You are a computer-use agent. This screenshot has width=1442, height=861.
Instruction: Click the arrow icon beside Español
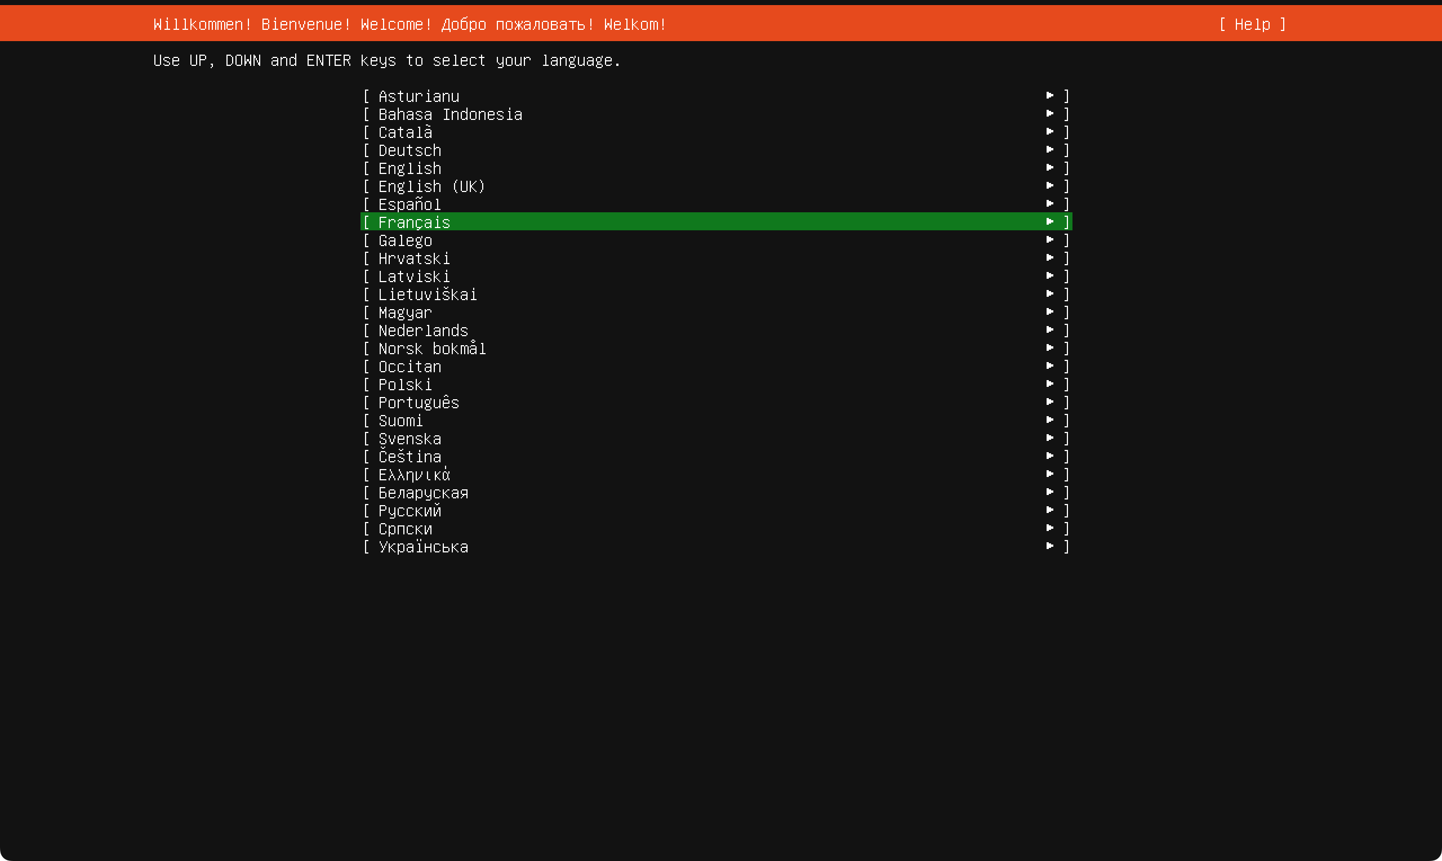(1049, 203)
